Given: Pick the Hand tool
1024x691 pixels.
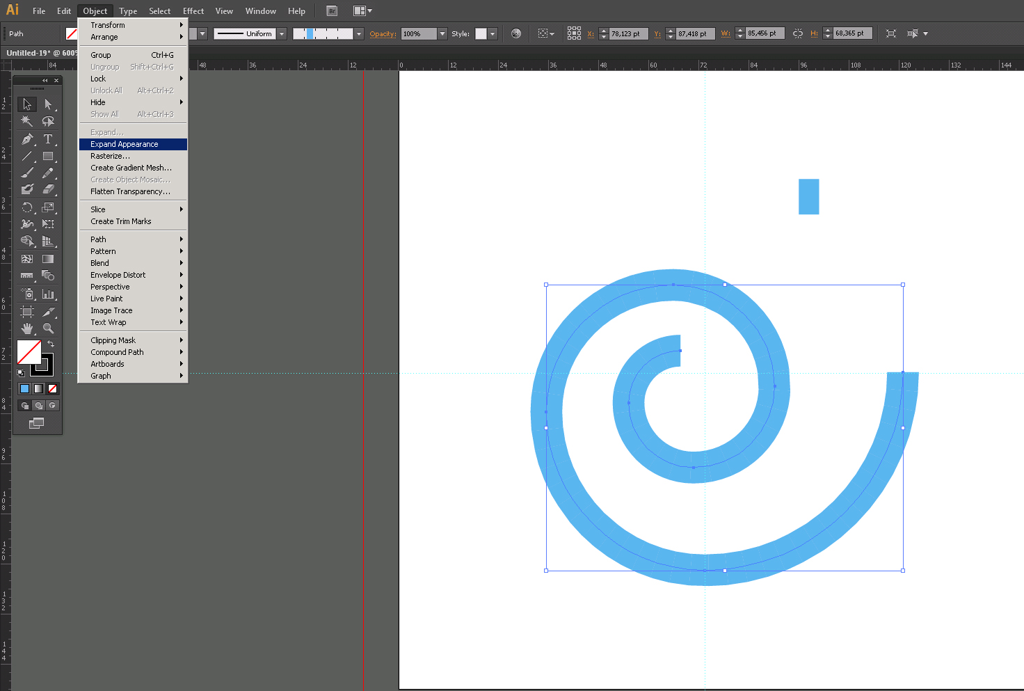Looking at the screenshot, I should point(27,328).
